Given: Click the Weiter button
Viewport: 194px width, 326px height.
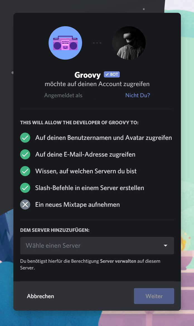Looking at the screenshot, I should [154, 296].
